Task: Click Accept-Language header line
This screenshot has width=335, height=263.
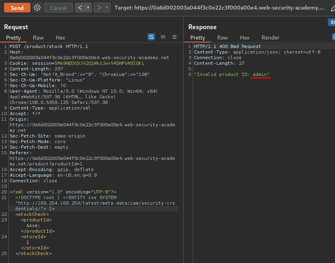Action: pyautogui.click(x=53, y=175)
